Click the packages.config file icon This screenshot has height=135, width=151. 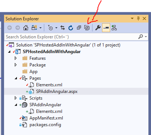(x=25, y=125)
